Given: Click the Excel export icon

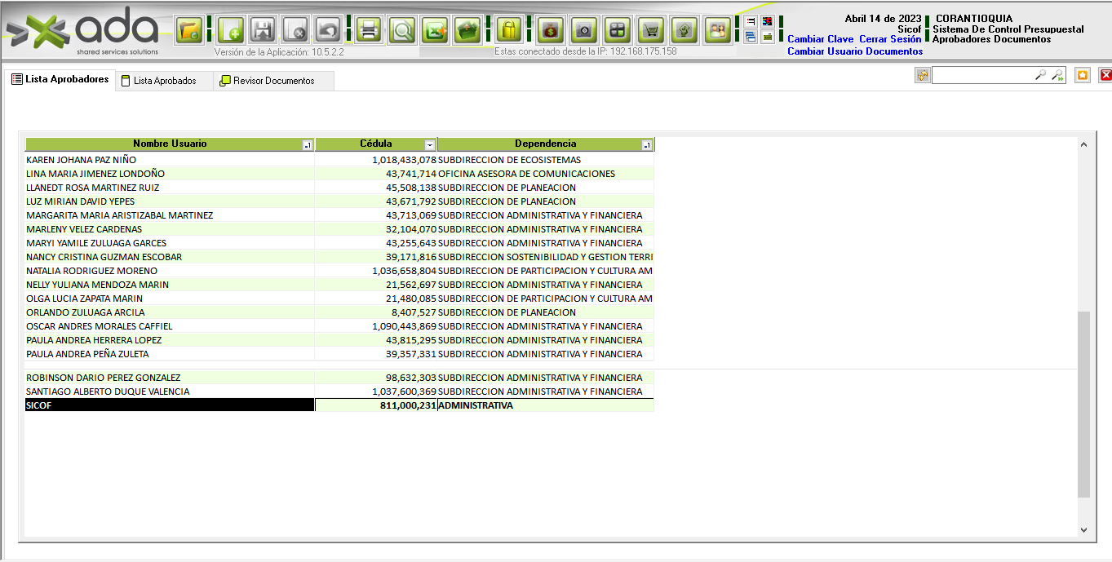Looking at the screenshot, I should click(435, 31).
